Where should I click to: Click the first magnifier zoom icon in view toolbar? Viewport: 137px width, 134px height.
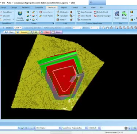pyautogui.click(x=117, y=28)
